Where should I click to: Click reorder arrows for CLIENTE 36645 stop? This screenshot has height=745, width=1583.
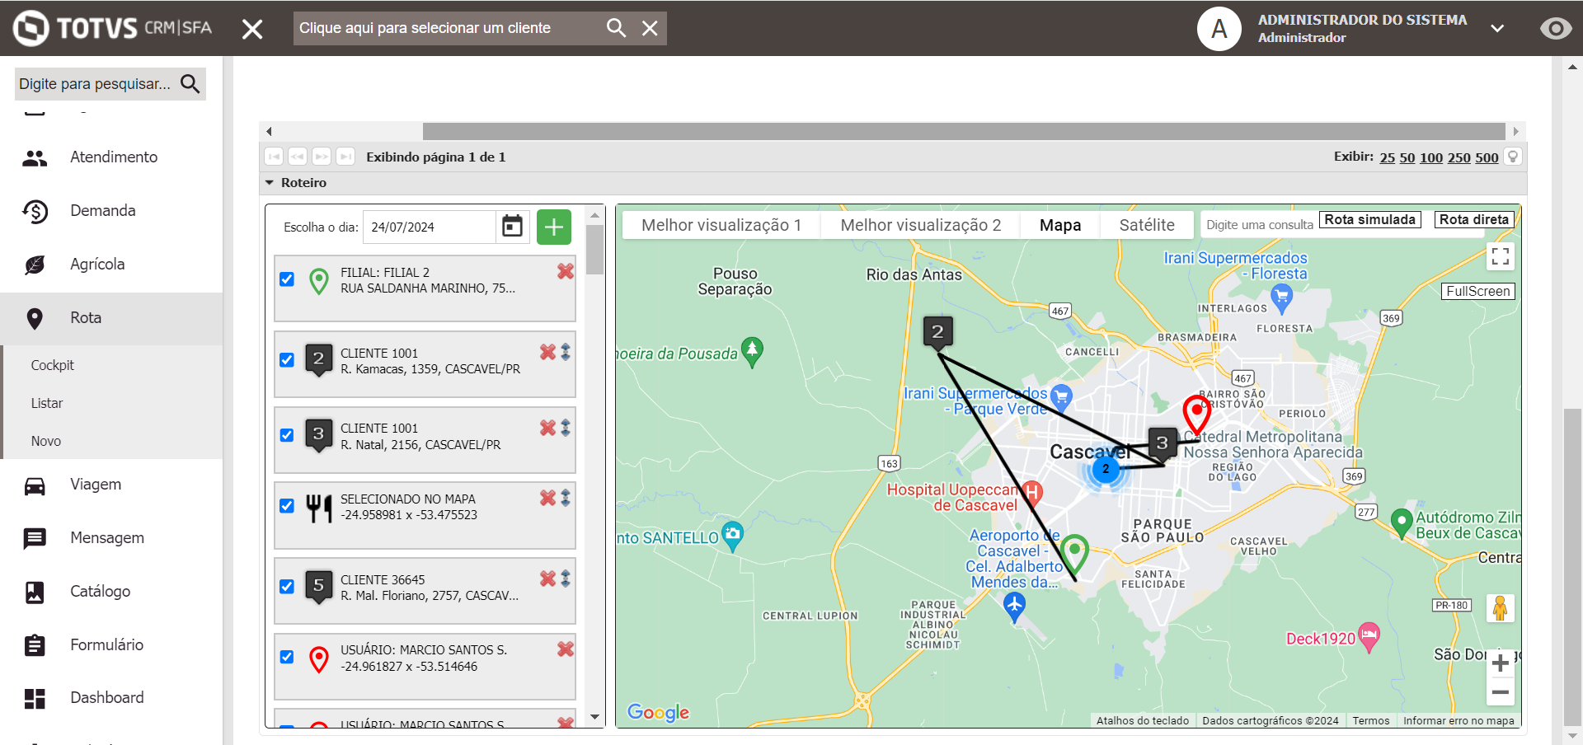click(566, 579)
